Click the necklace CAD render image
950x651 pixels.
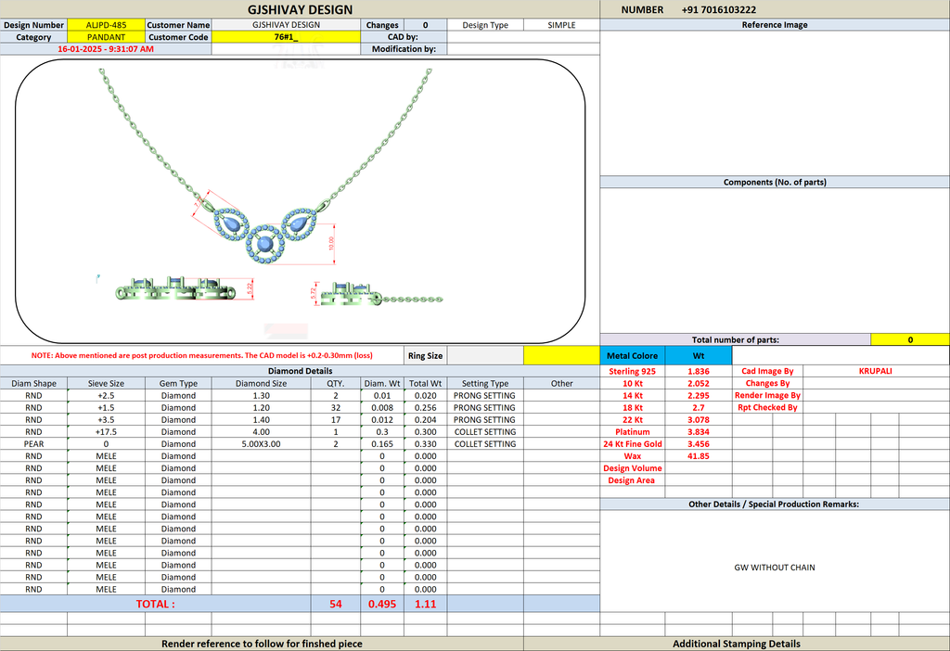point(300,201)
